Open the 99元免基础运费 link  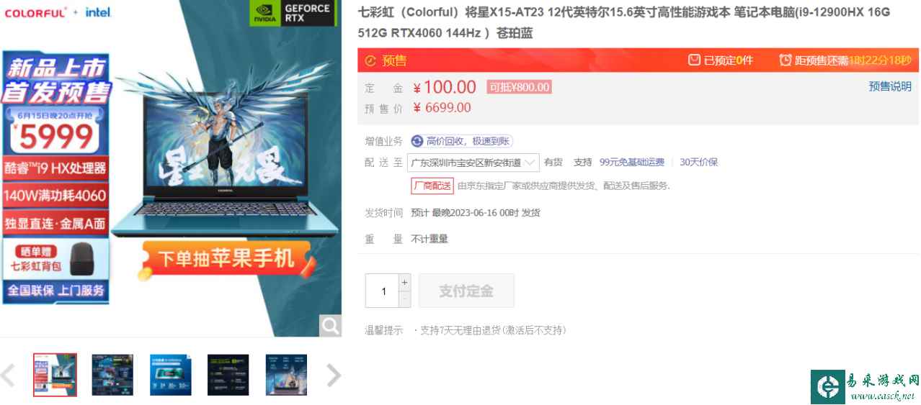(632, 163)
